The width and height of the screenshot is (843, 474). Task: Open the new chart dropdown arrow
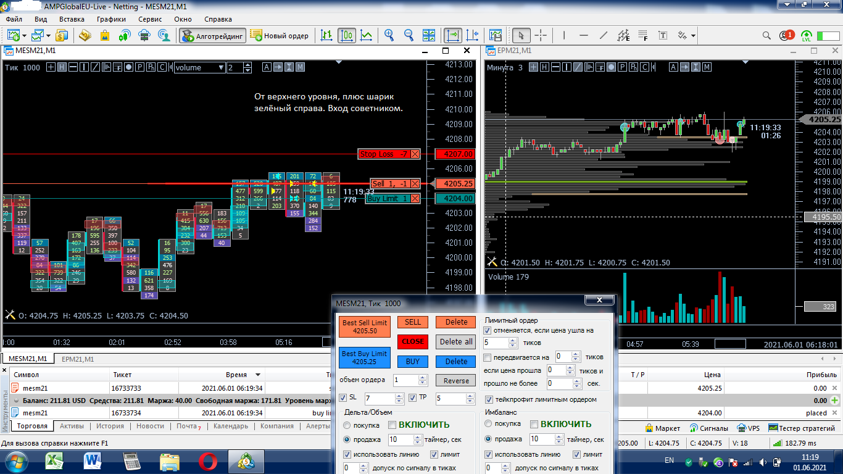click(x=23, y=36)
